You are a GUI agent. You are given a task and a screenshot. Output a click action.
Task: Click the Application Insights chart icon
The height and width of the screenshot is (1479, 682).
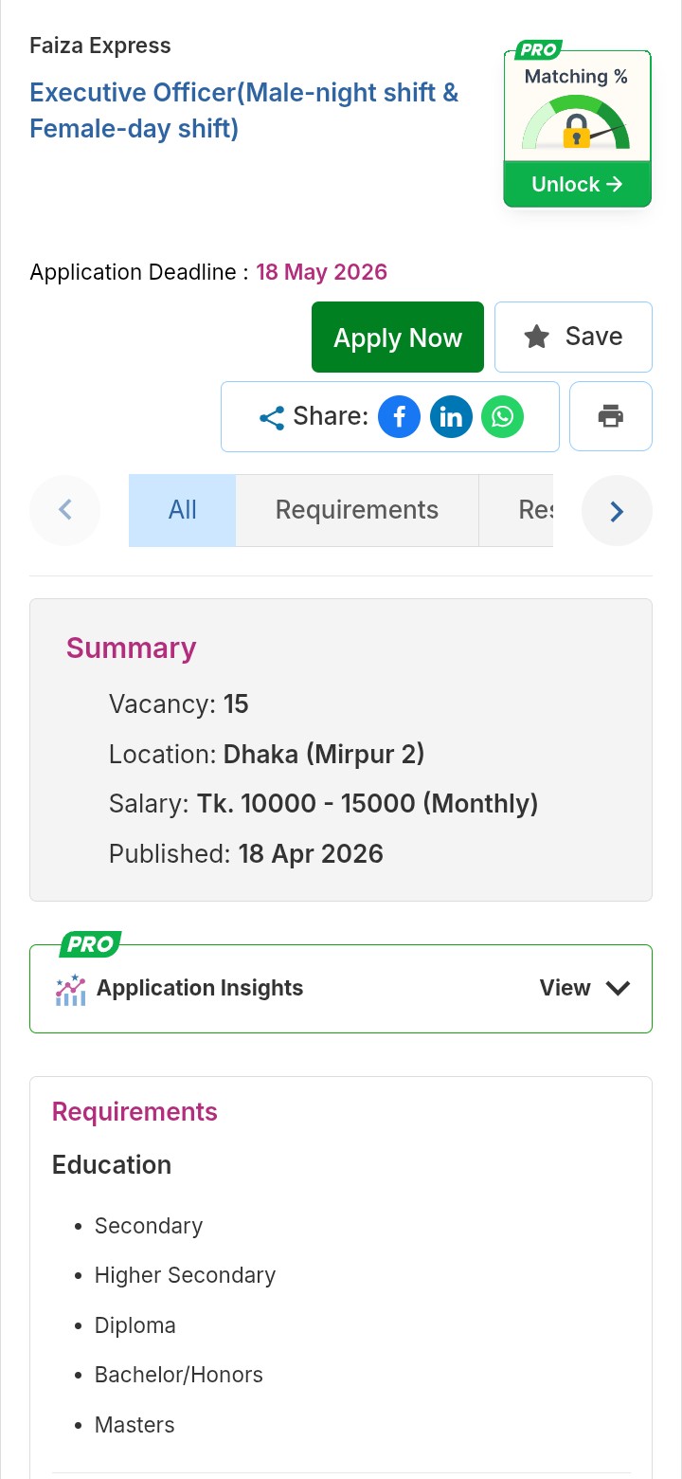tap(70, 989)
